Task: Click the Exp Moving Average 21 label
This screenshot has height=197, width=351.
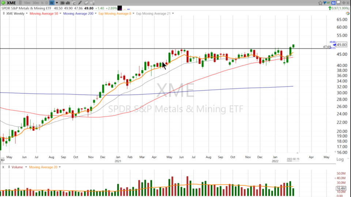Action: coord(153,13)
